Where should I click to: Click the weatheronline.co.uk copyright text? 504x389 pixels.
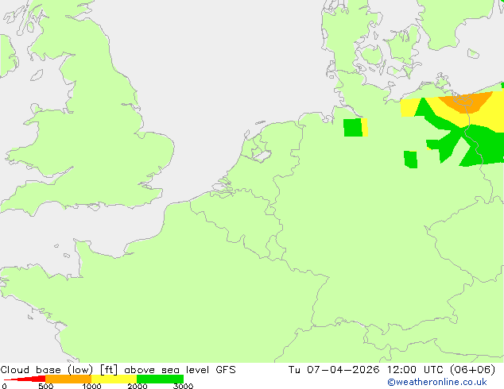pyautogui.click(x=437, y=382)
